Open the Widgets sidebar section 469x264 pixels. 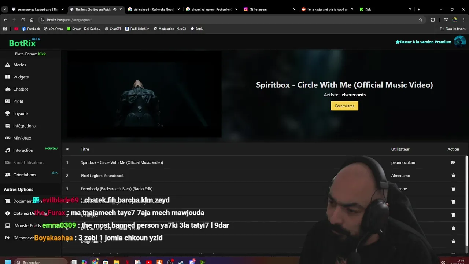tap(21, 77)
